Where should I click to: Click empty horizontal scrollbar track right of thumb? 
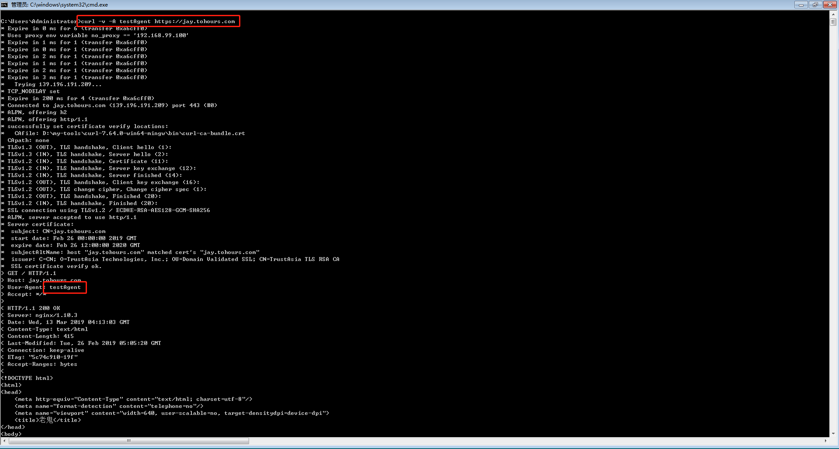(524, 441)
